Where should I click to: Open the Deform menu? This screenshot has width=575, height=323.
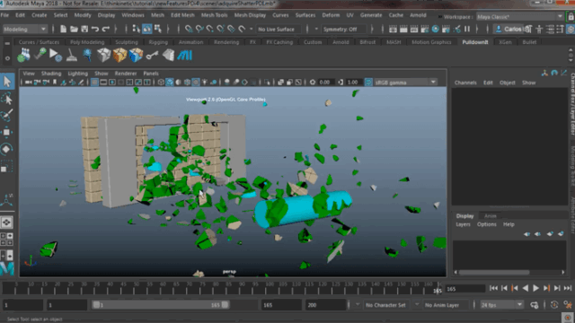(331, 15)
